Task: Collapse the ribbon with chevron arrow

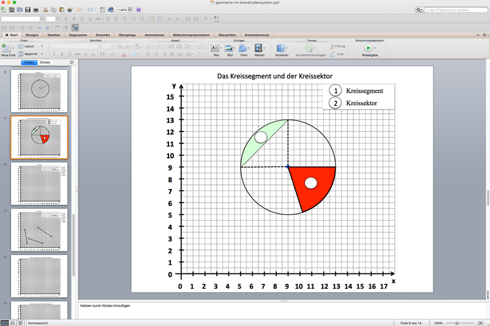Action: coord(478,35)
